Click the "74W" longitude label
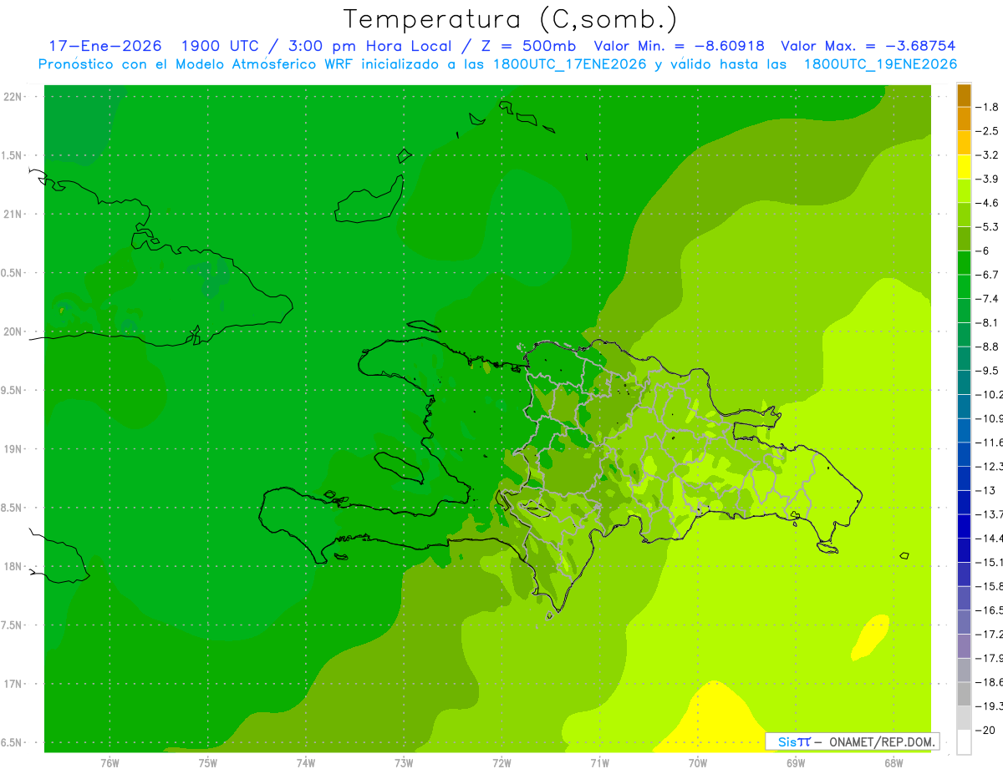Viewport: 1003px width, 774px height. (x=306, y=762)
